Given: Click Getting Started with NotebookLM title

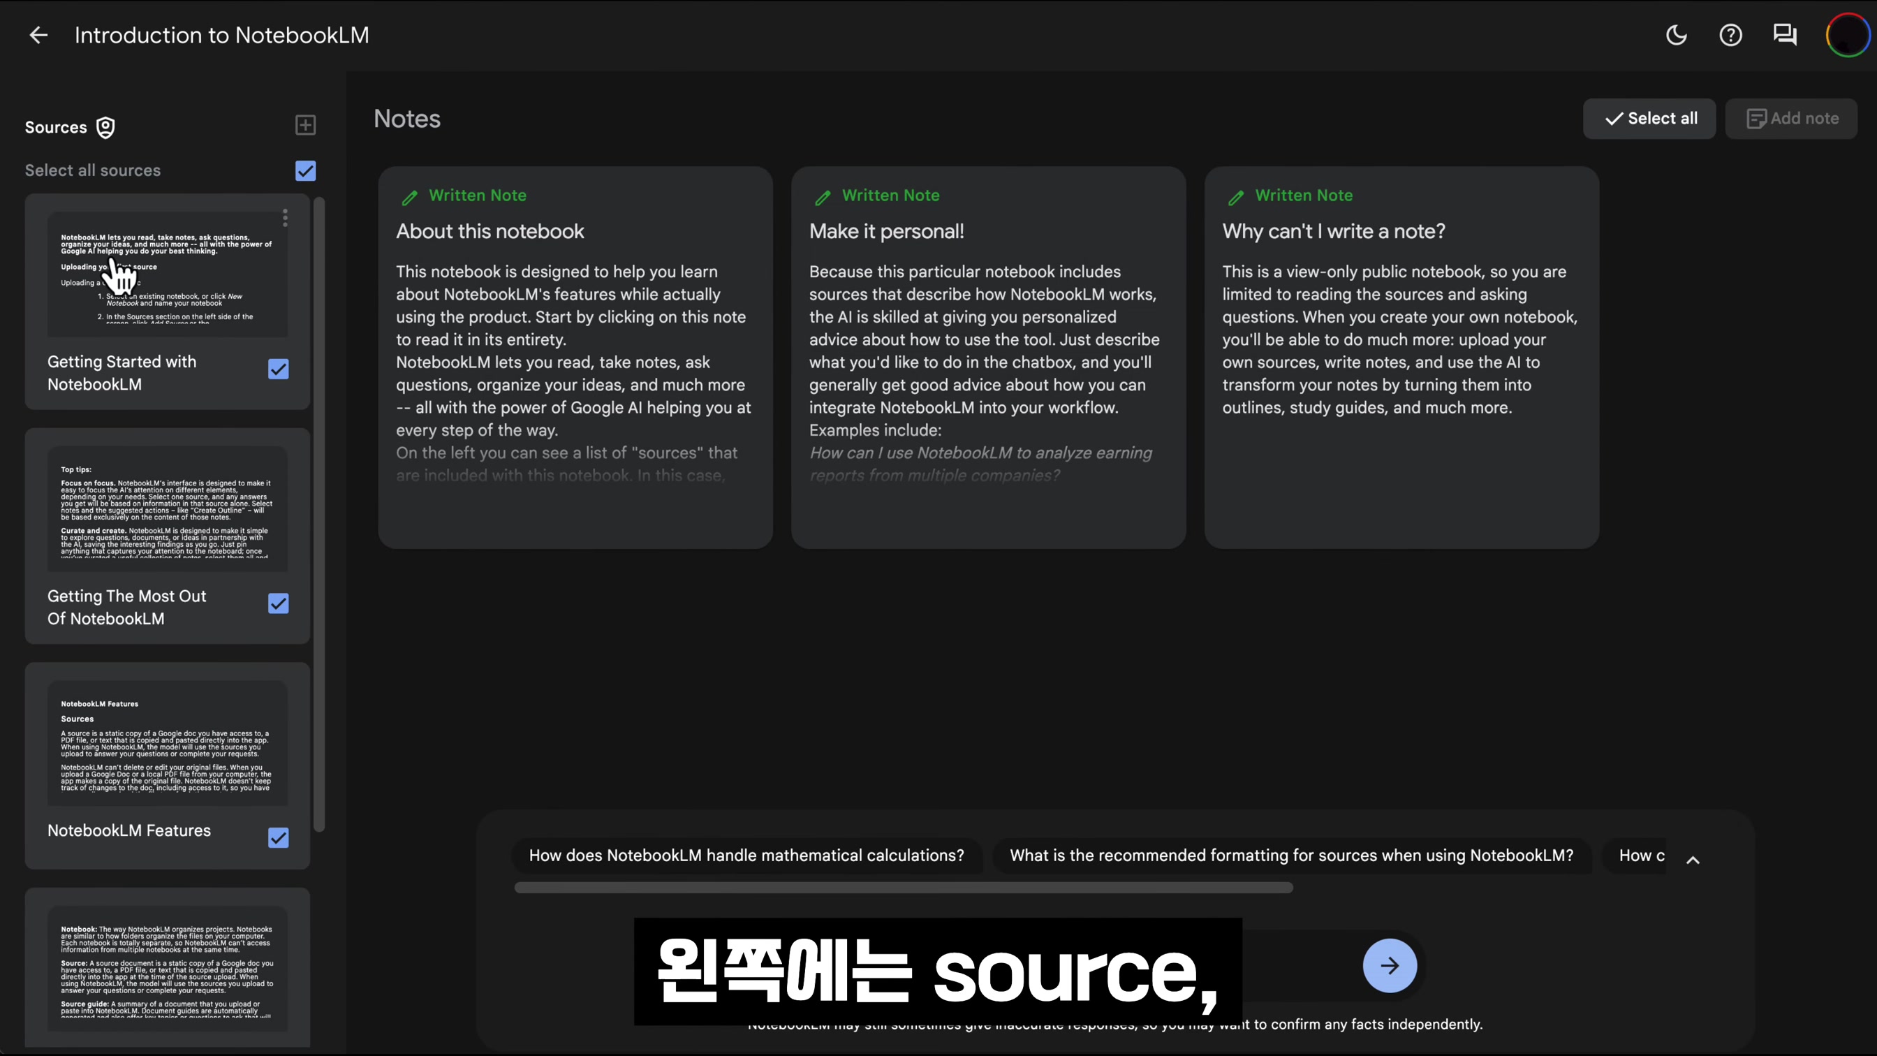Looking at the screenshot, I should pos(122,373).
